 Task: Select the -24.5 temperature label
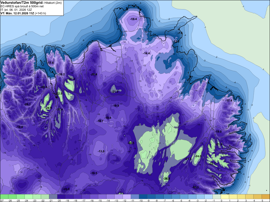pos(131,143)
